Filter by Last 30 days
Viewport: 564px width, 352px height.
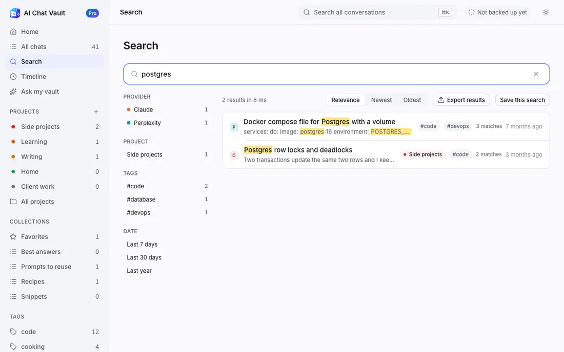[167, 258]
